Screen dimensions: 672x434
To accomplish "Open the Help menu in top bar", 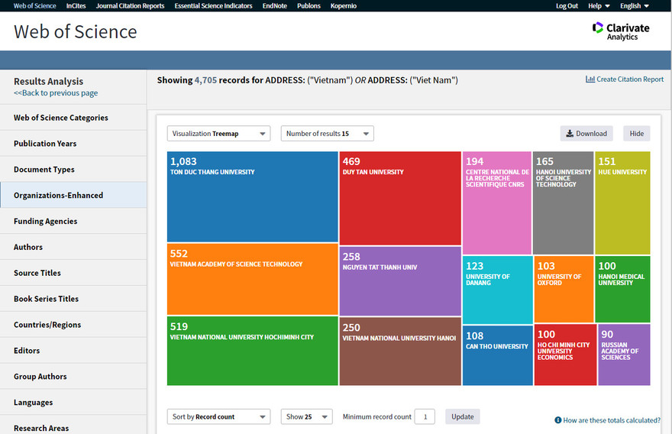I will tap(599, 6).
